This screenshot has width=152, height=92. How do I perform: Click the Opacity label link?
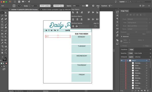click(x=69, y=6)
